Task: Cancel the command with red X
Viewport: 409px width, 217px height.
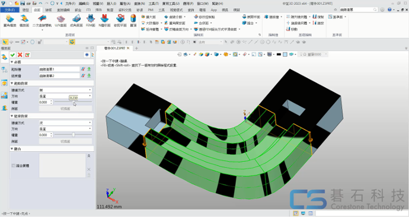Action: click(20, 55)
